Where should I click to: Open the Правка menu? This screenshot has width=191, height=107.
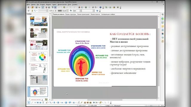click(33, 4)
